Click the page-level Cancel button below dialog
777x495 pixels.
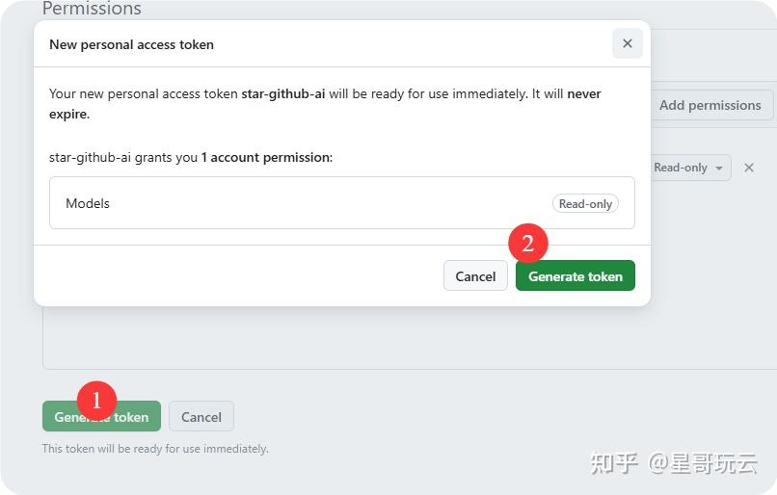[201, 417]
